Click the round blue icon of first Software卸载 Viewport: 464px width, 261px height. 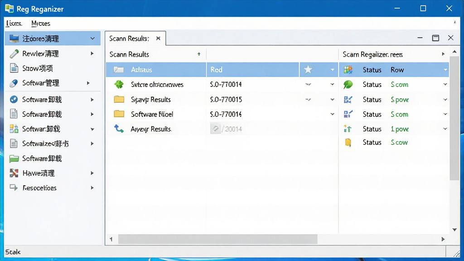[x=14, y=99]
